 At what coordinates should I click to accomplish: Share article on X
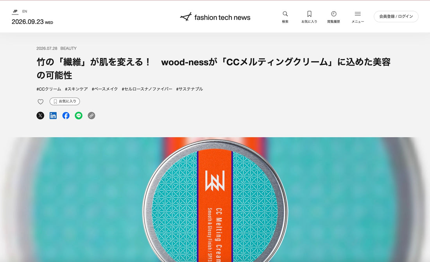pyautogui.click(x=40, y=116)
